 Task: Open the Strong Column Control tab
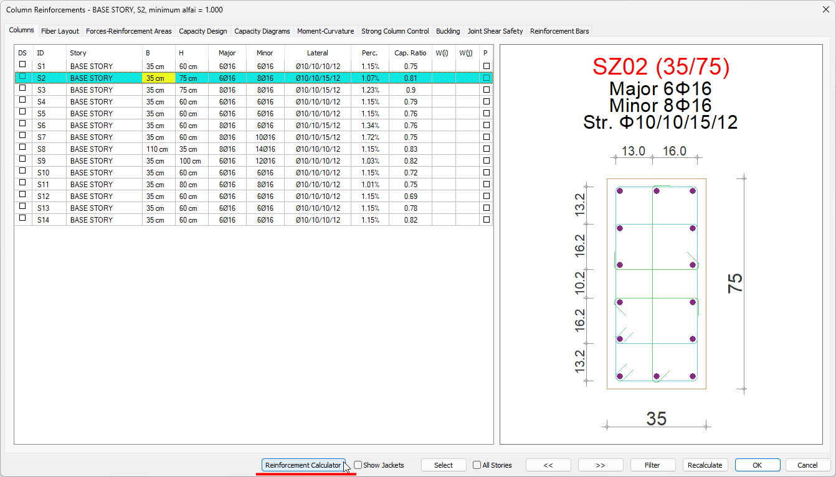(x=395, y=31)
